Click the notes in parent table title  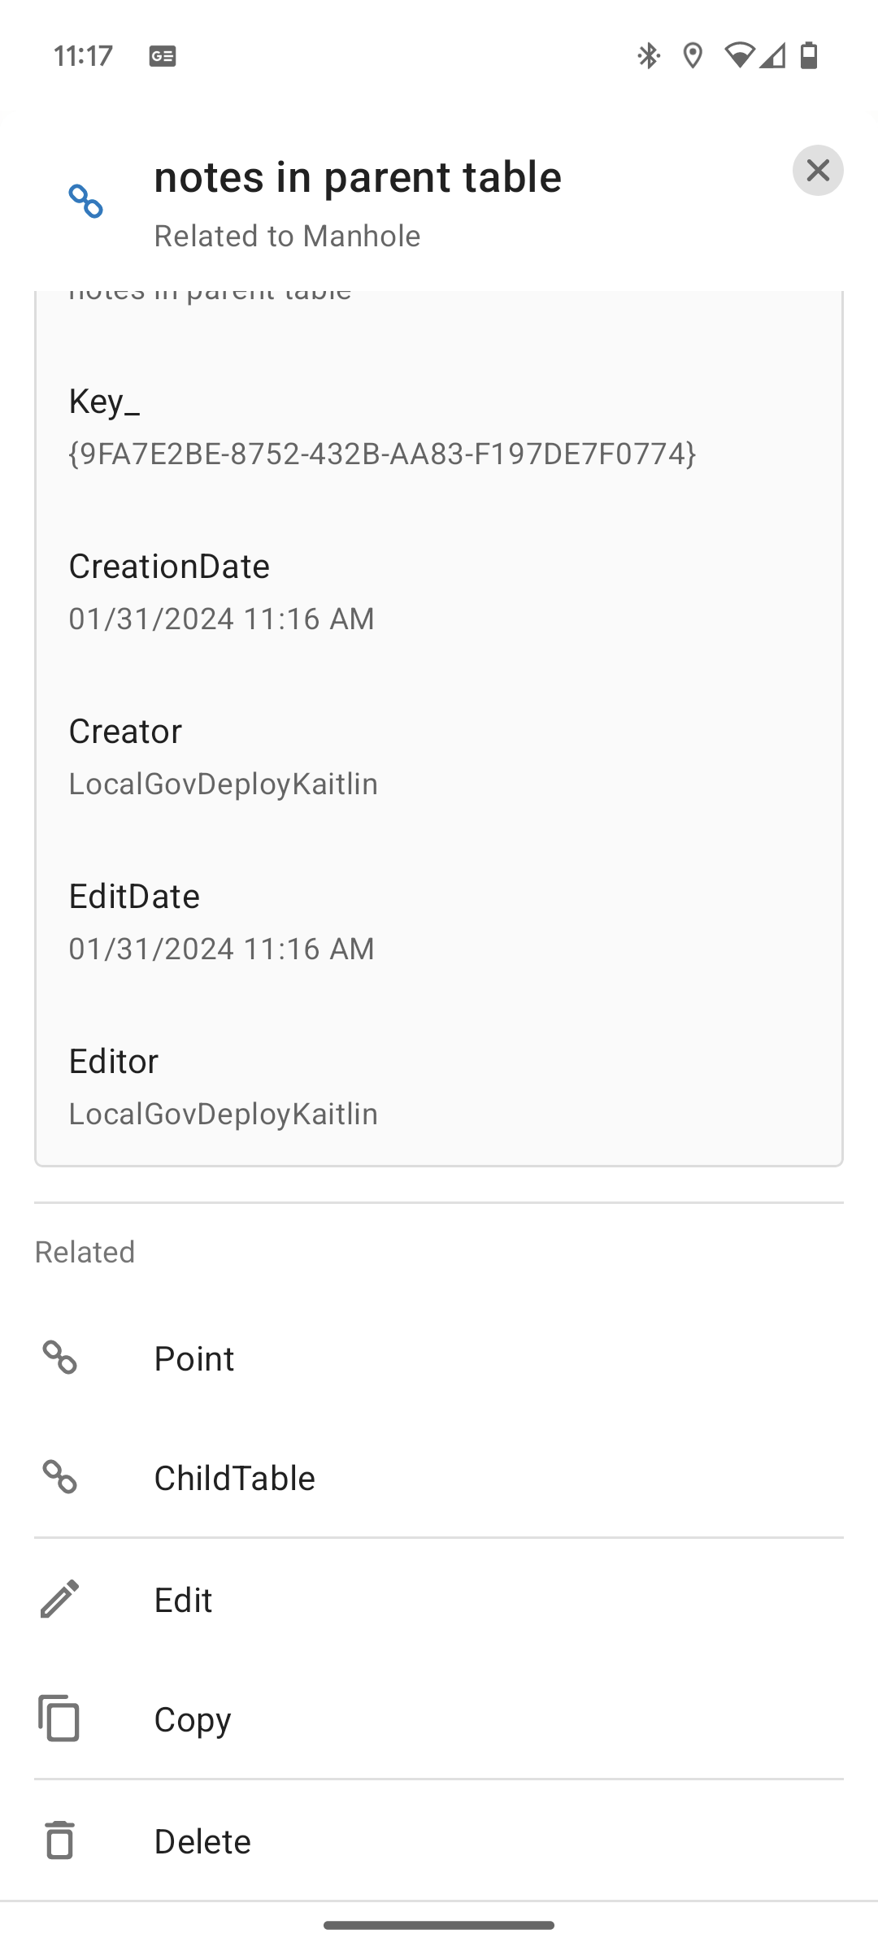pos(358,176)
